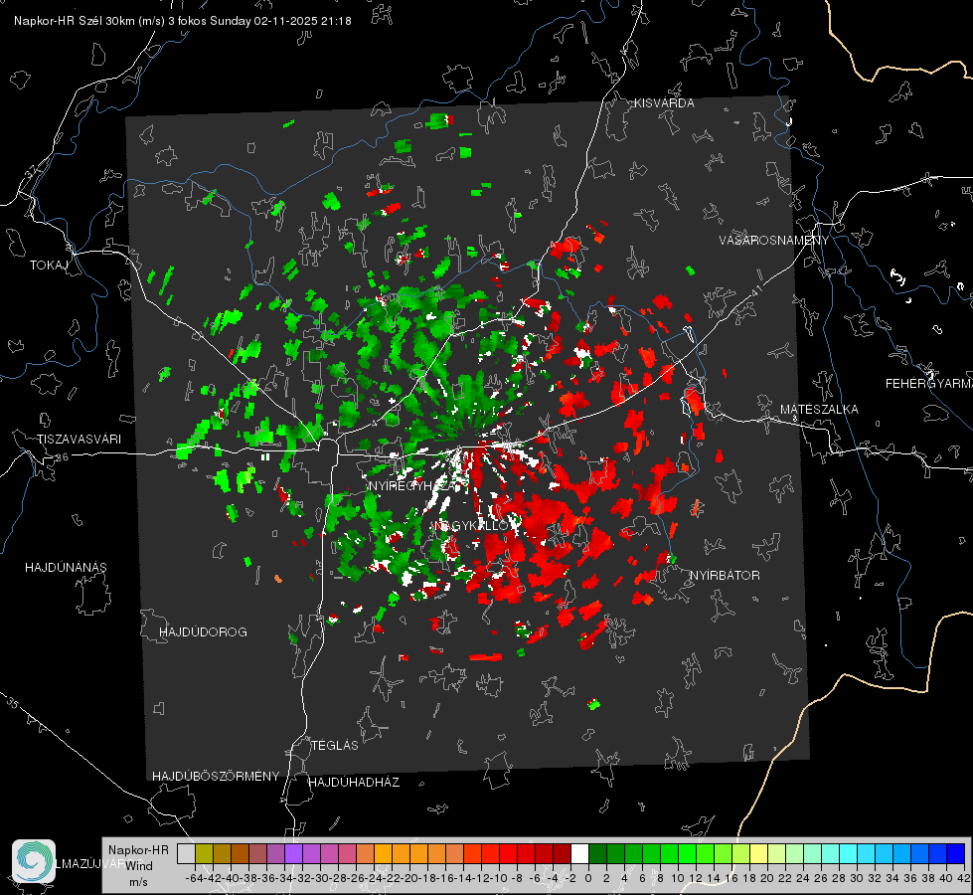Select the dark green 0 to 2 swatch
The width and height of the screenshot is (973, 895).
[x=597, y=853]
